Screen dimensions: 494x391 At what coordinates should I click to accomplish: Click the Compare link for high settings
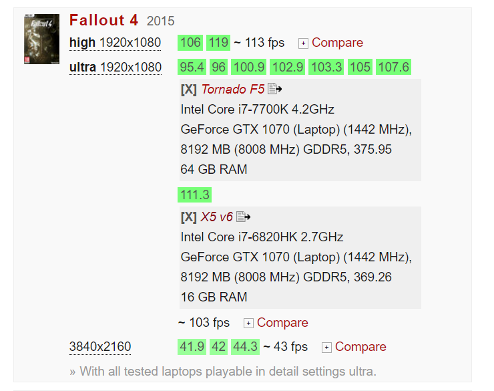click(337, 43)
